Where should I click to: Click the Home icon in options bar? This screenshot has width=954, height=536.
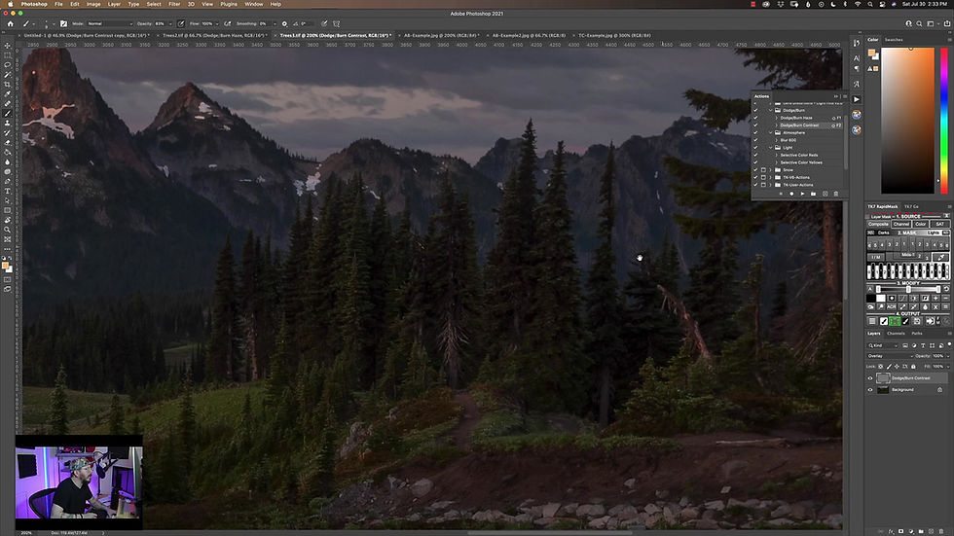[x=10, y=23]
